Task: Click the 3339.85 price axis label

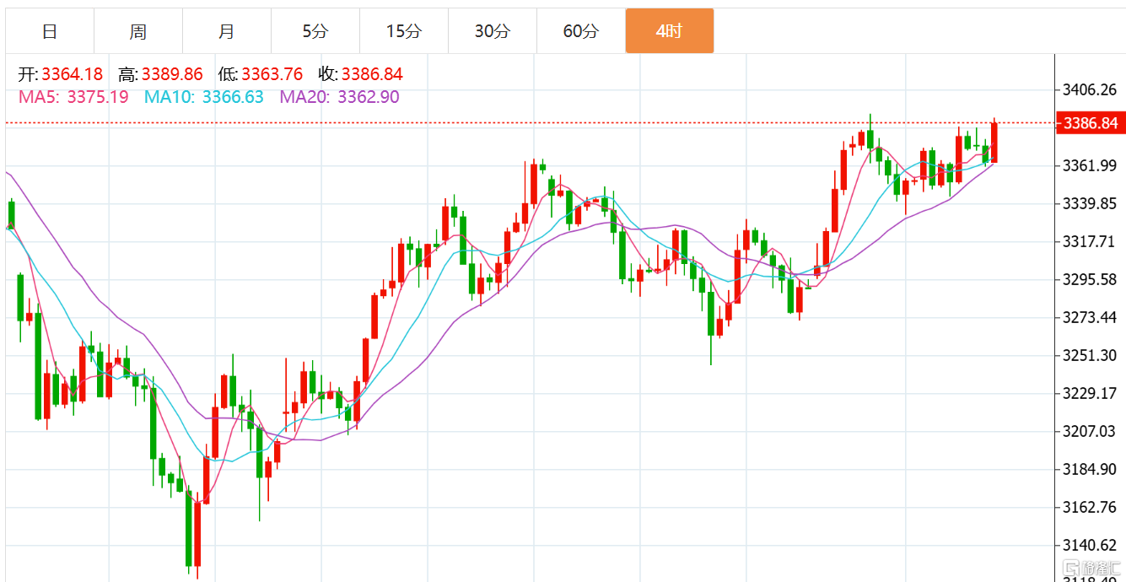Action: (x=1091, y=203)
